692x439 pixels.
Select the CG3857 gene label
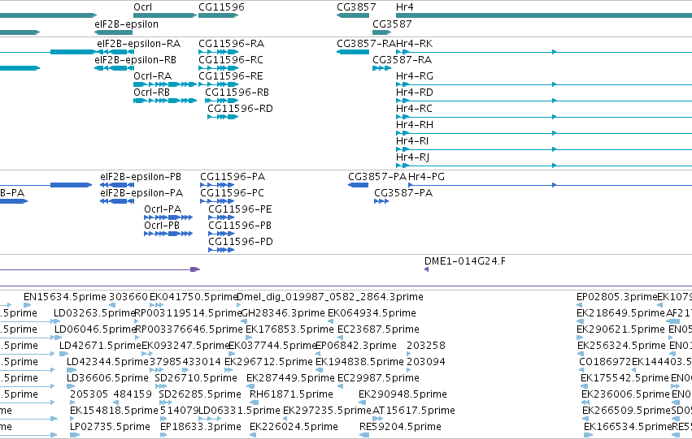click(x=356, y=7)
